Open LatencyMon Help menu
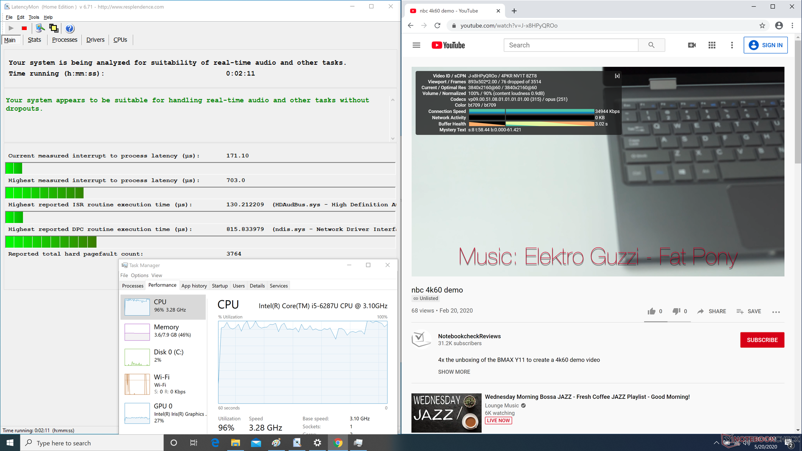This screenshot has height=451, width=802. 48,17
